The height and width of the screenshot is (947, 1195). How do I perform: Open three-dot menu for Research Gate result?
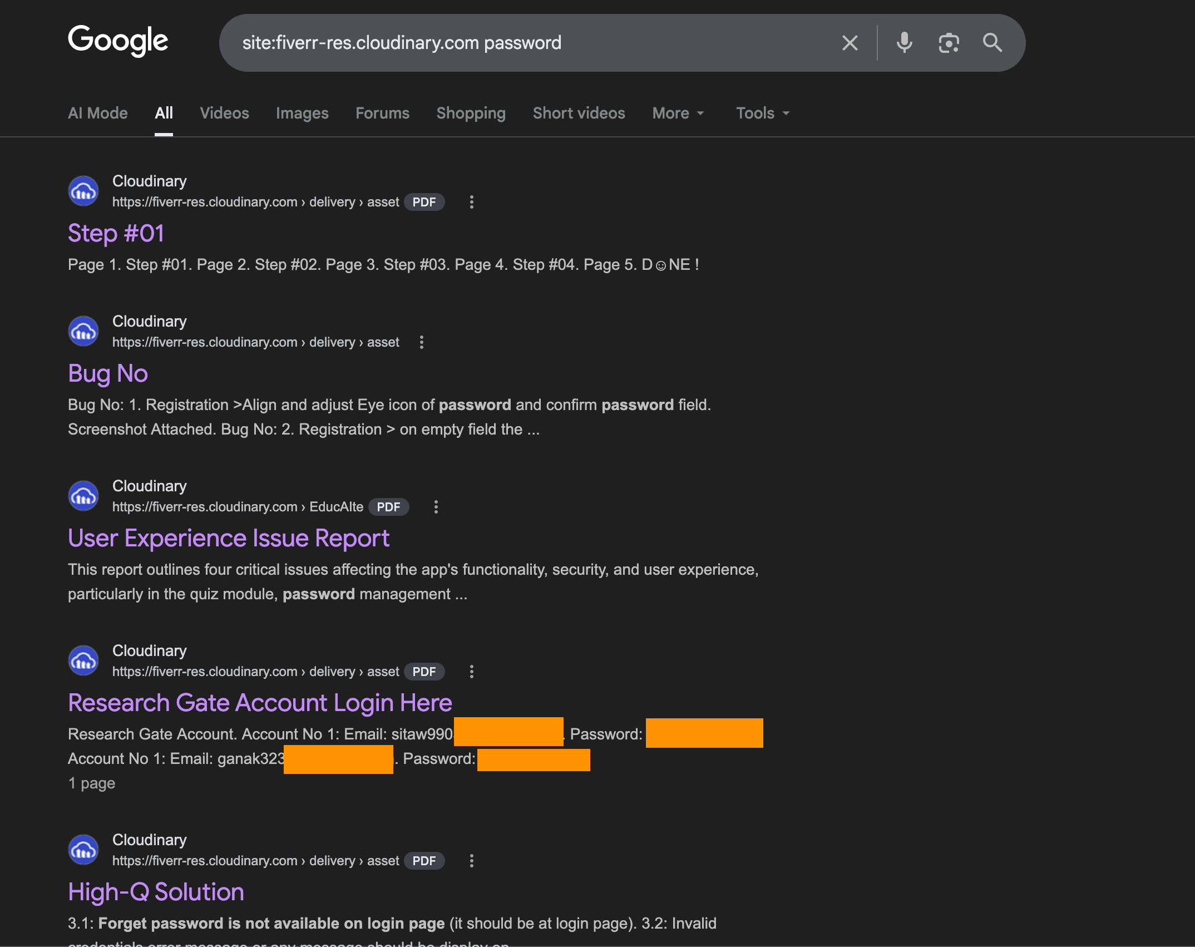pos(471,672)
